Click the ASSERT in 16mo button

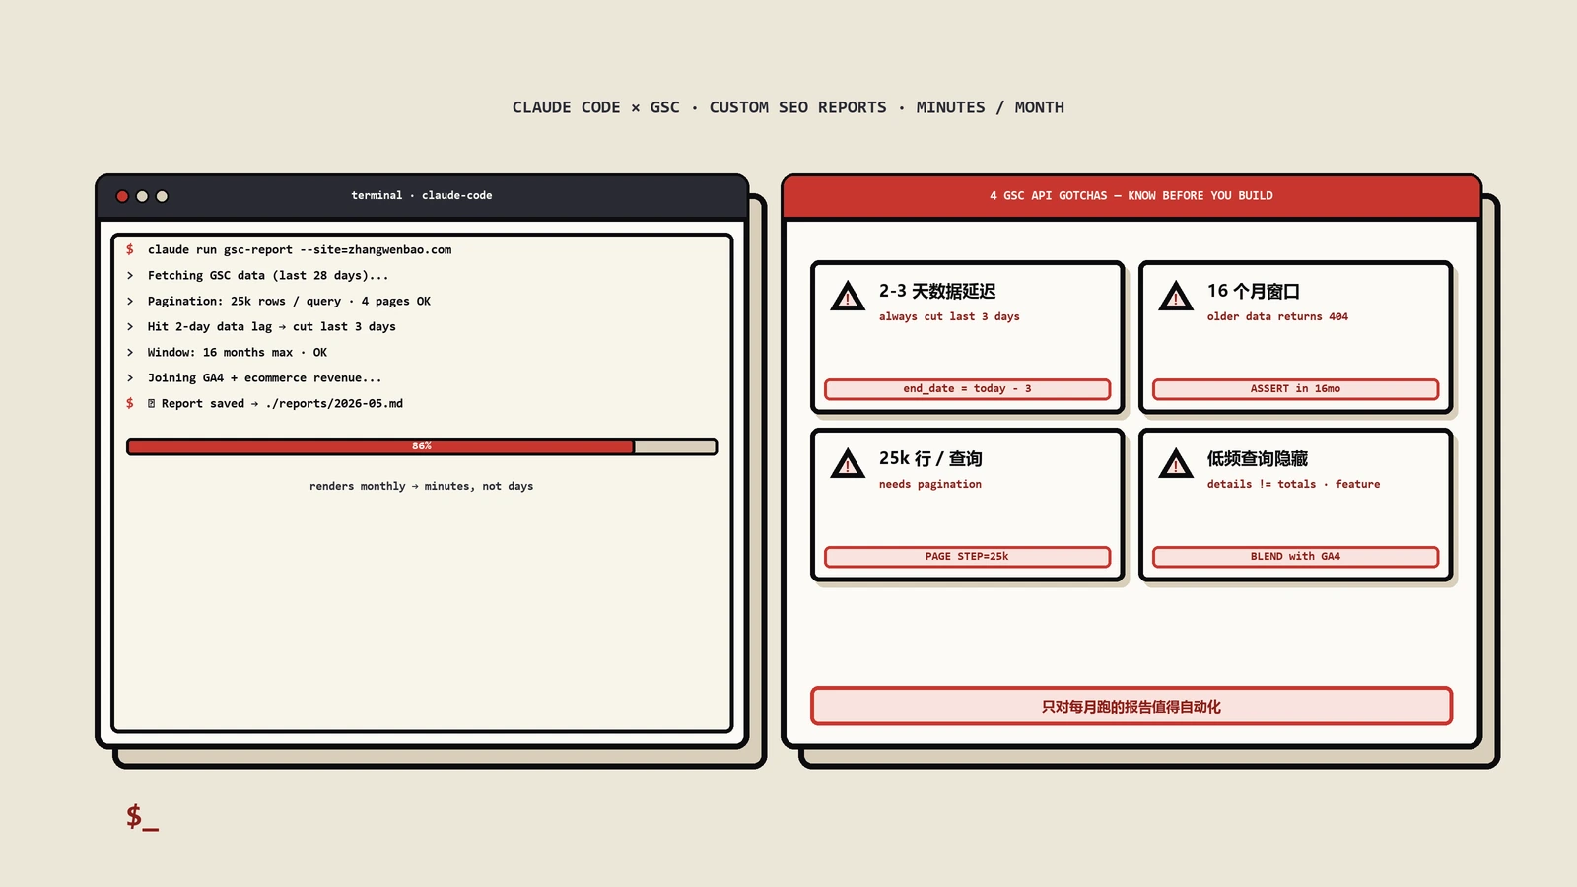pyautogui.click(x=1295, y=389)
